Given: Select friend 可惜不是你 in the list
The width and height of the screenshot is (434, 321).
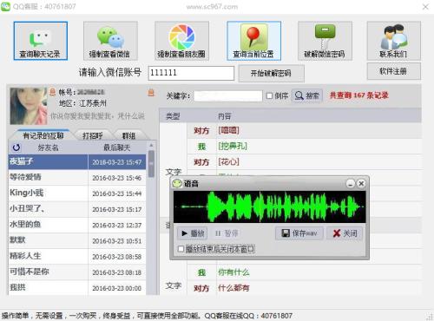Looking at the screenshot, I should point(77,272).
